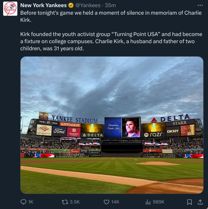The width and height of the screenshot is (208, 209).
Task: Open the @Yankees handle link
Action: (88, 5)
